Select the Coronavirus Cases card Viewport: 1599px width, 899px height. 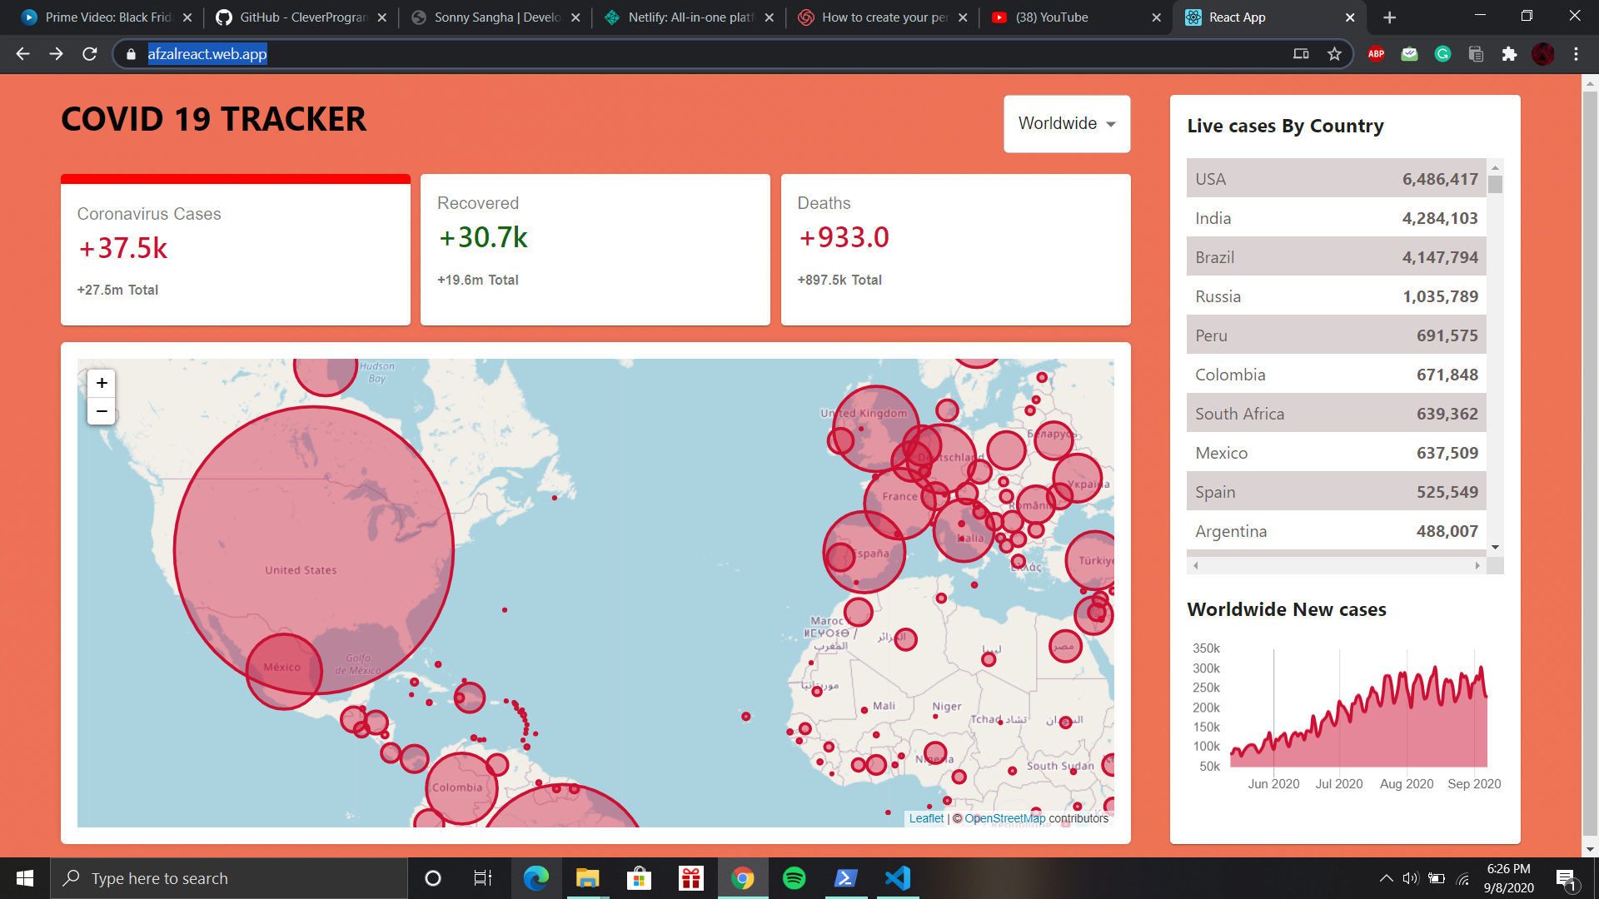tap(235, 250)
